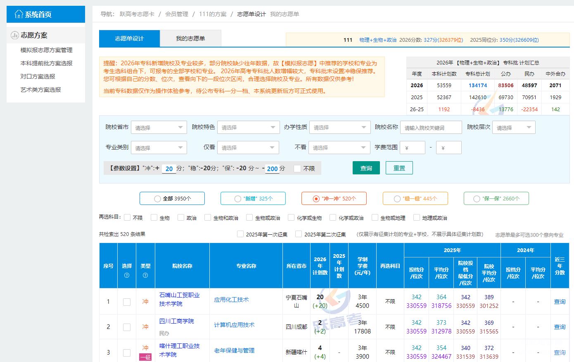574x362 pixels.
Task: Click the maximum 学费范围 field
Action: pos(449,148)
